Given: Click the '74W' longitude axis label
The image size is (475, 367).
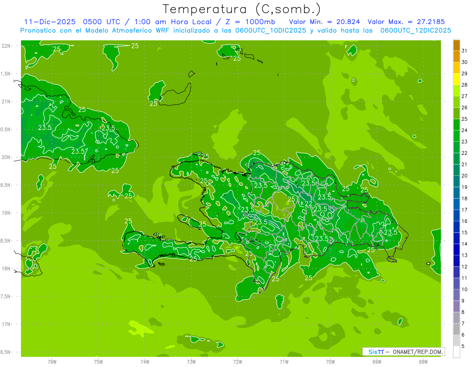Looking at the screenshot, I should coord(145,362).
